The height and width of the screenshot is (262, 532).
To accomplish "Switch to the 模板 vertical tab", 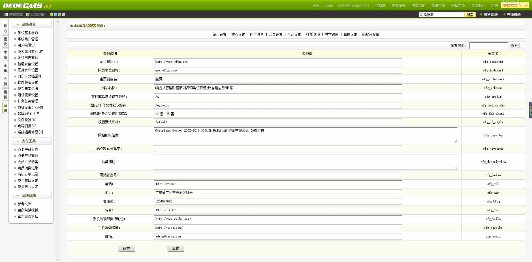I will 5,95.
